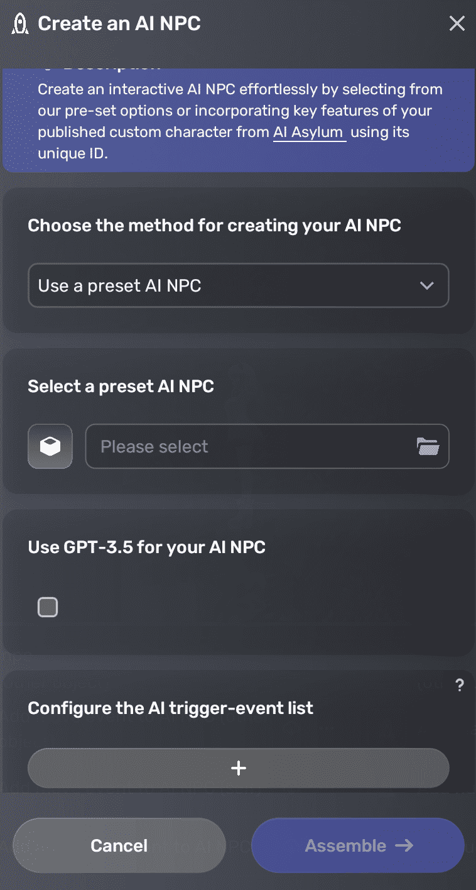476x890 pixels.
Task: Cancel the AI NPC creation
Action: click(x=119, y=845)
